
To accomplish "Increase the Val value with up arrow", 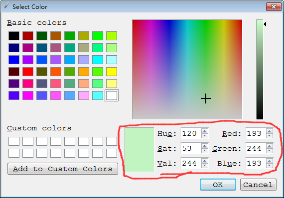I will click(x=204, y=161).
